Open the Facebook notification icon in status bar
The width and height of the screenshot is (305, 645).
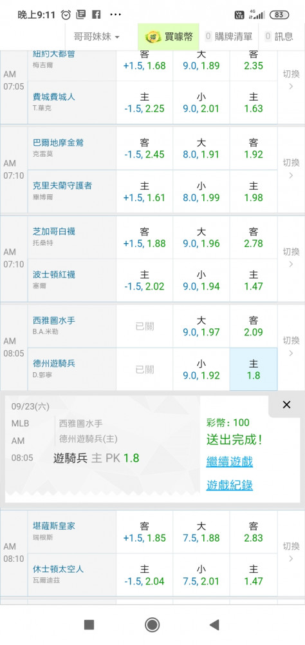[x=97, y=15]
